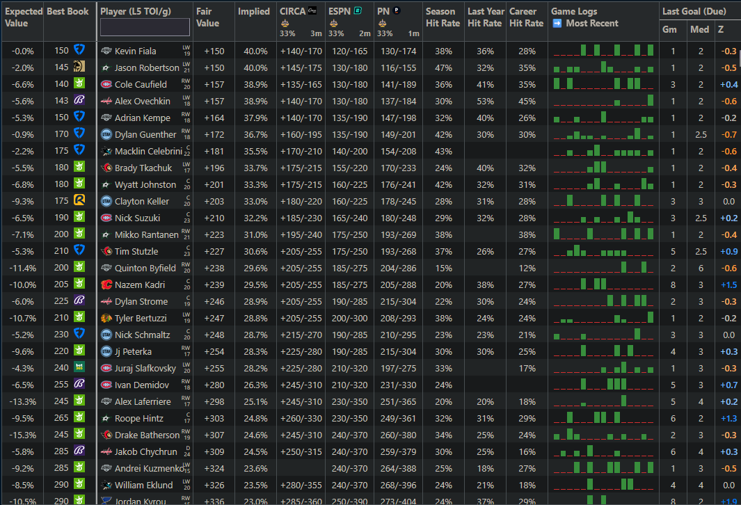
Task: Select player name Wyatt Johnston
Action: pos(145,185)
